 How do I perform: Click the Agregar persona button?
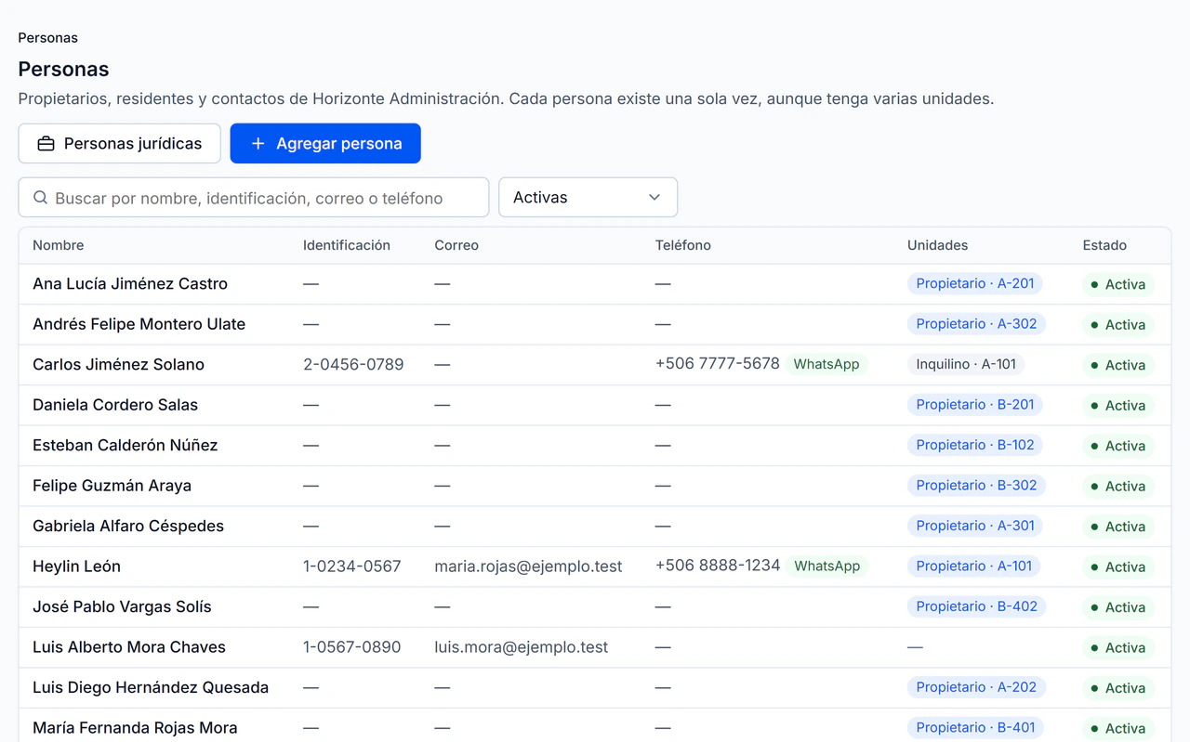pos(325,144)
